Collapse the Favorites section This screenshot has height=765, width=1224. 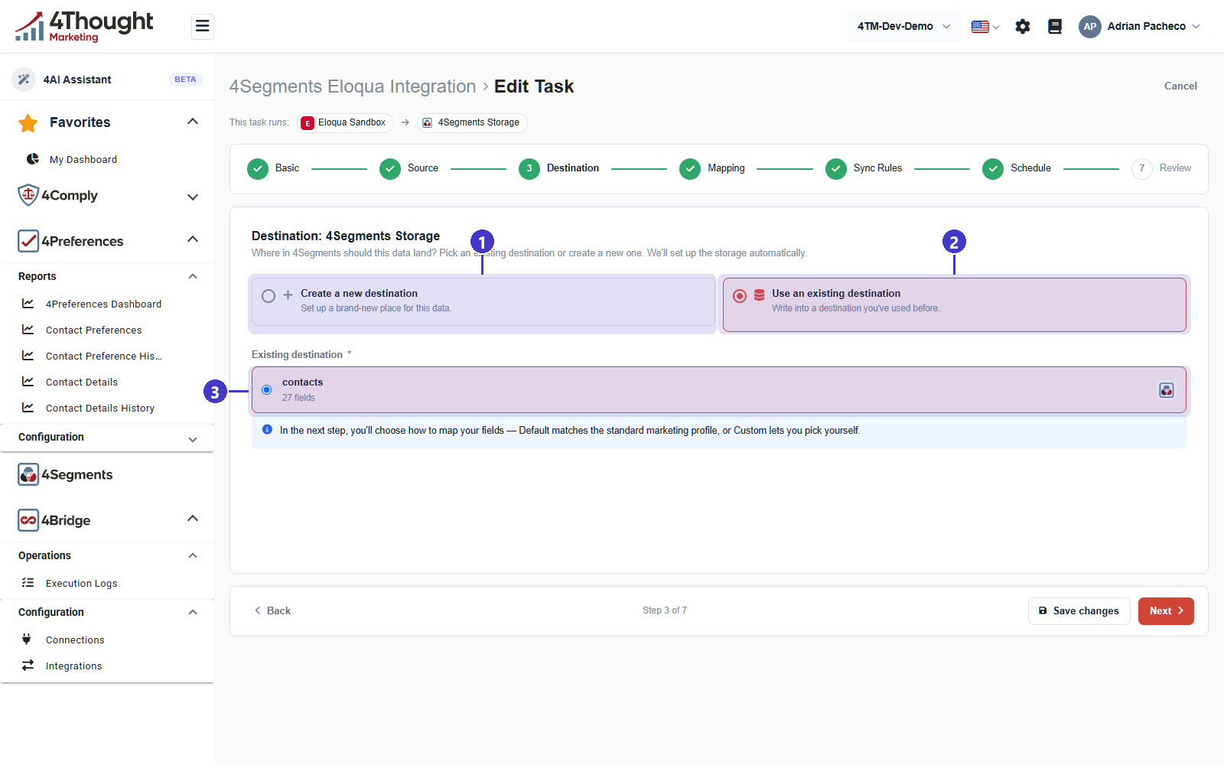[193, 122]
